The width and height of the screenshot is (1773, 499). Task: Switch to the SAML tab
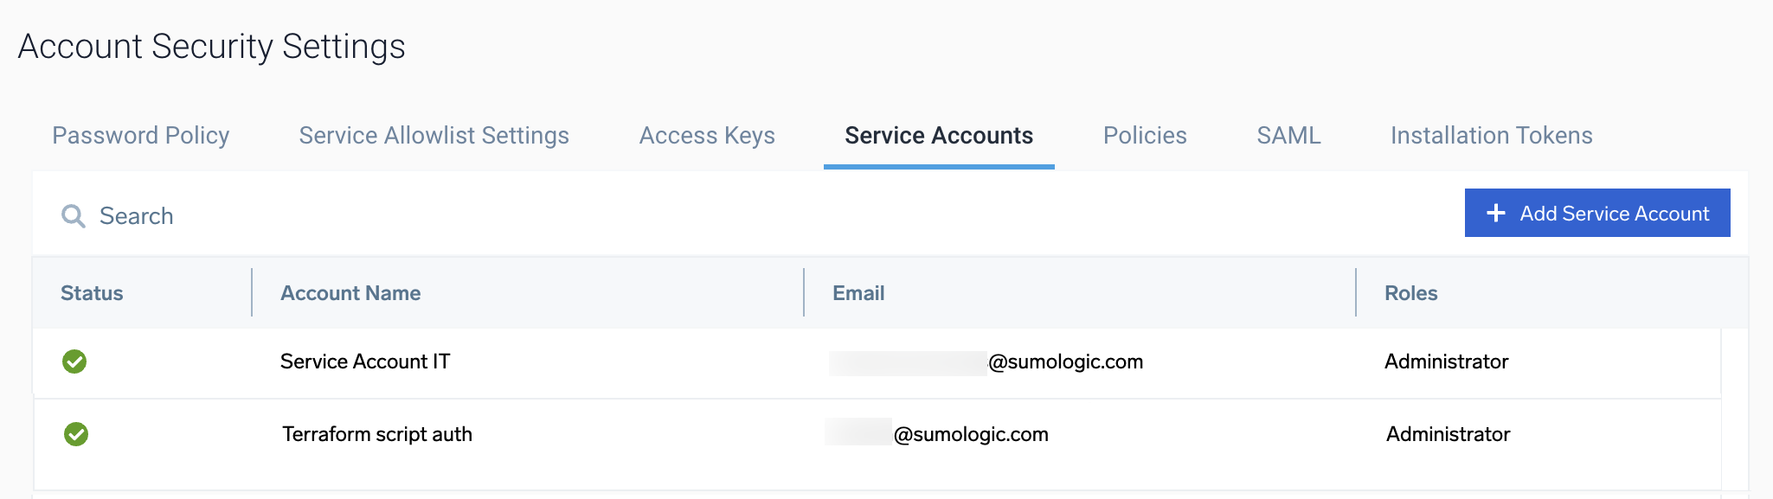1288,136
